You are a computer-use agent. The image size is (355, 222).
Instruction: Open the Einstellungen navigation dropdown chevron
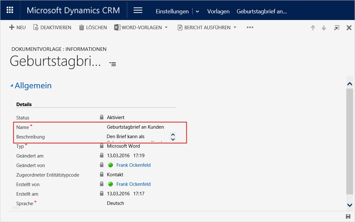pyautogui.click(x=197, y=11)
